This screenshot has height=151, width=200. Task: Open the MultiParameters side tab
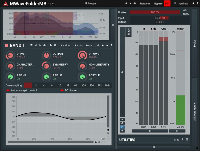(194, 112)
